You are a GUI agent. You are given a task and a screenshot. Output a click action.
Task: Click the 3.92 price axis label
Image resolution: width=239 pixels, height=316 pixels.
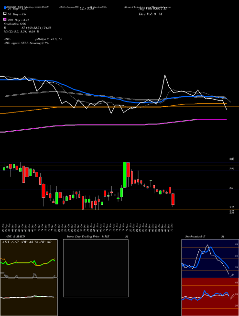point(231,169)
